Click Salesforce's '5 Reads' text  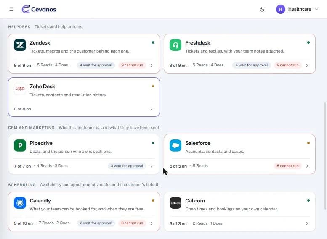click(200, 166)
